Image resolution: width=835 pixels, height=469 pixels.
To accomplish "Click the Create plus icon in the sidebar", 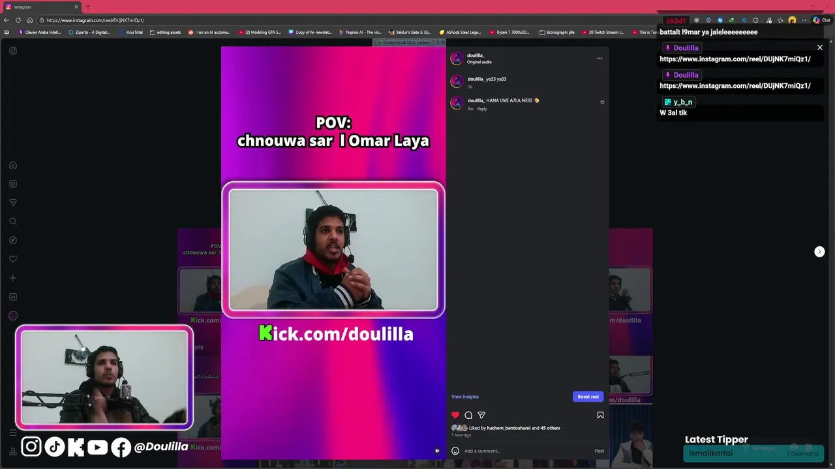I will [12, 278].
